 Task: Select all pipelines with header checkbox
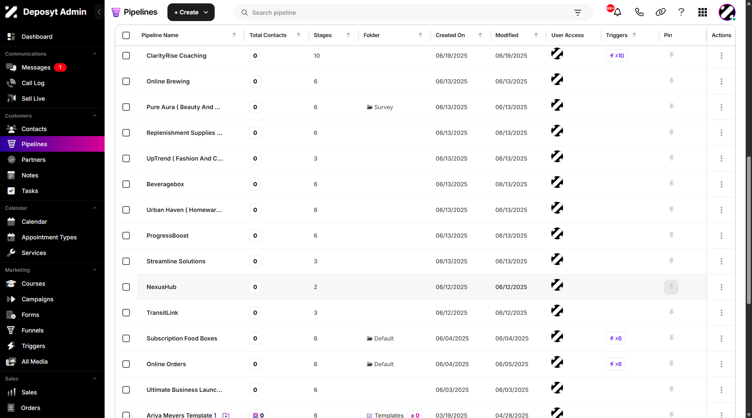(x=126, y=35)
